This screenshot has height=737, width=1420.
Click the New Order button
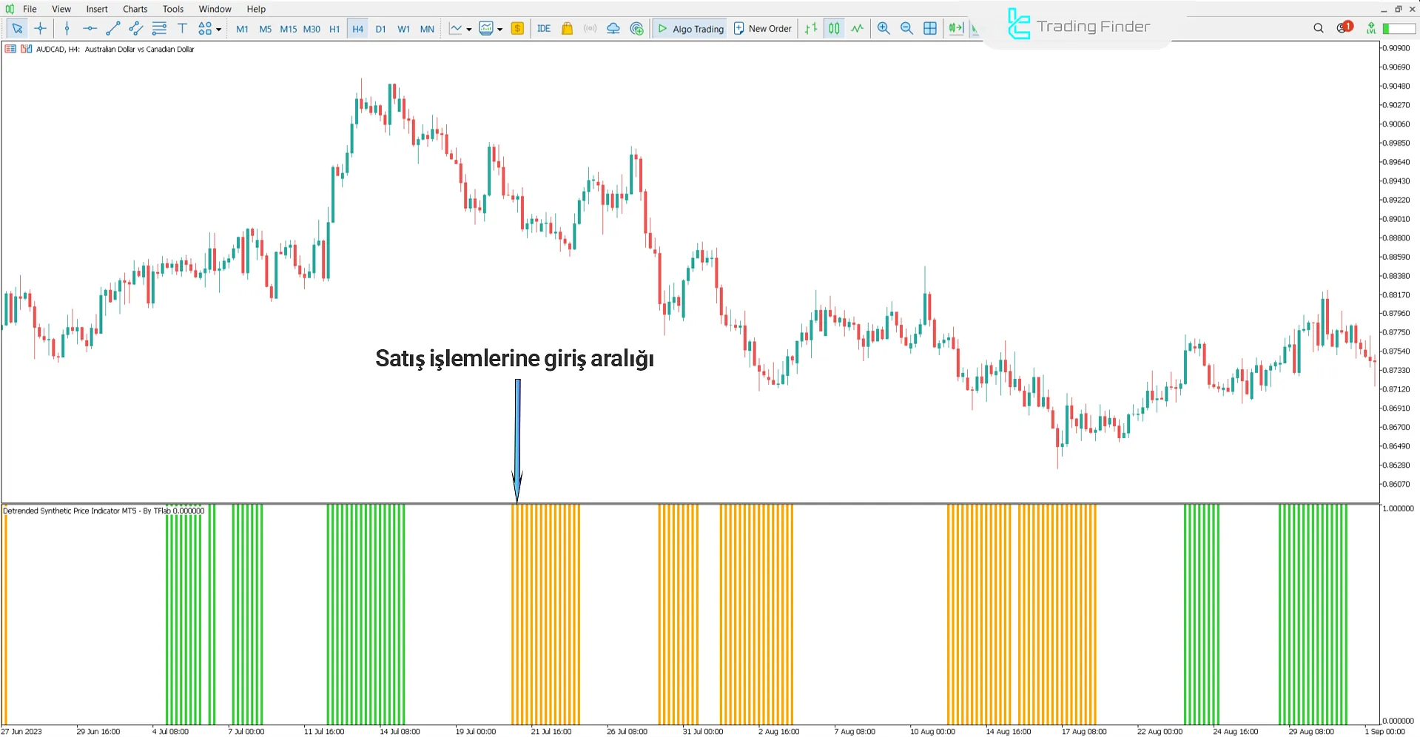pyautogui.click(x=762, y=28)
